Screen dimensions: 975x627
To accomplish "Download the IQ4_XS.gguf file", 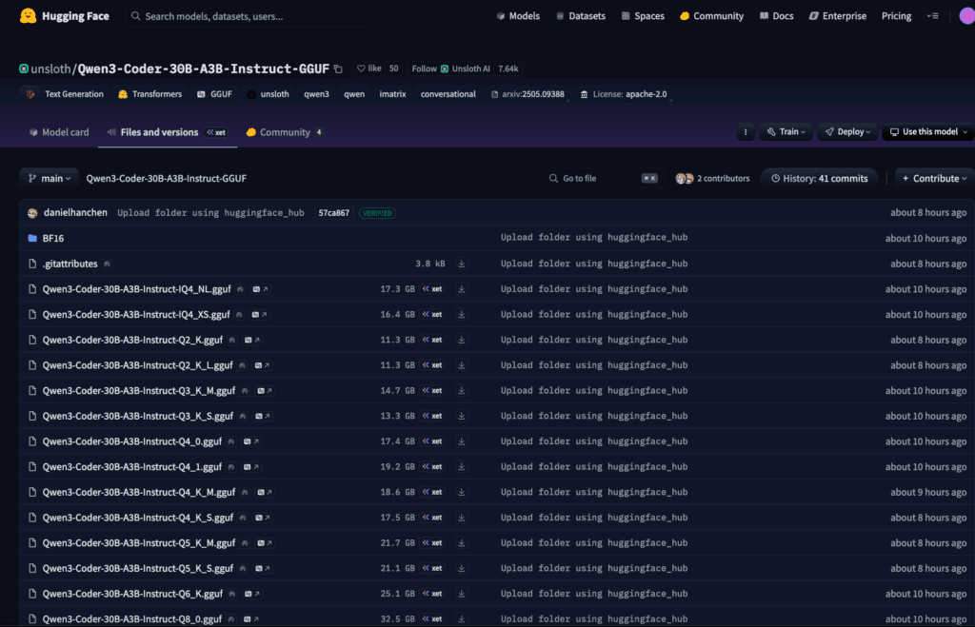I will pos(462,315).
